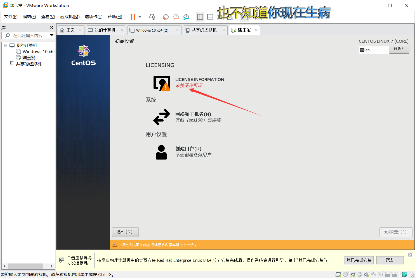Click the hard disk status icon

point(338,274)
